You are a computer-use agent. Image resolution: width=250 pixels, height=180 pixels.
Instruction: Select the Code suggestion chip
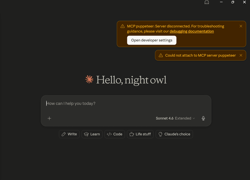point(115,134)
